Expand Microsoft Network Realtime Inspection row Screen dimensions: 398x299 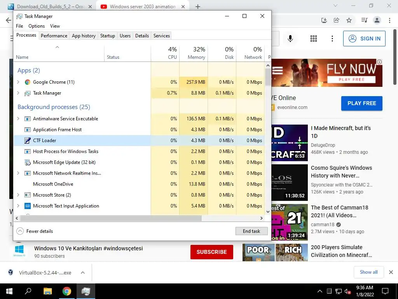(18, 173)
